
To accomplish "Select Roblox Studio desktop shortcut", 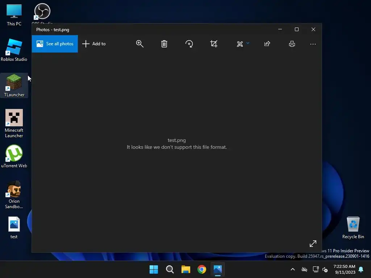I will (x=14, y=50).
